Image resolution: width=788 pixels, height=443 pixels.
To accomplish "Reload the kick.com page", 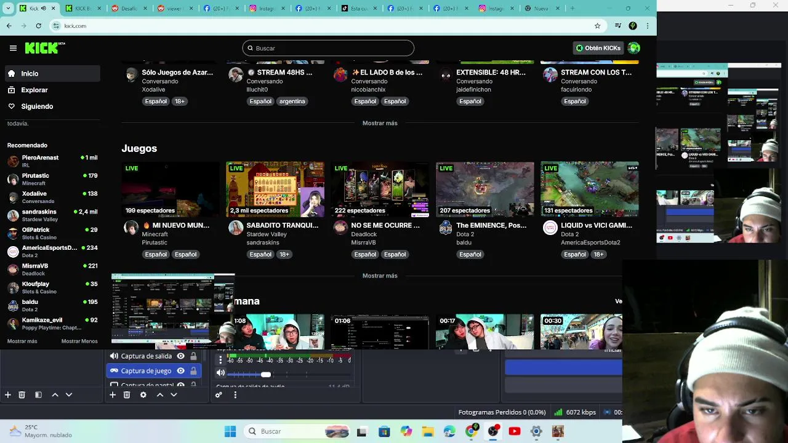I will click(x=38, y=26).
